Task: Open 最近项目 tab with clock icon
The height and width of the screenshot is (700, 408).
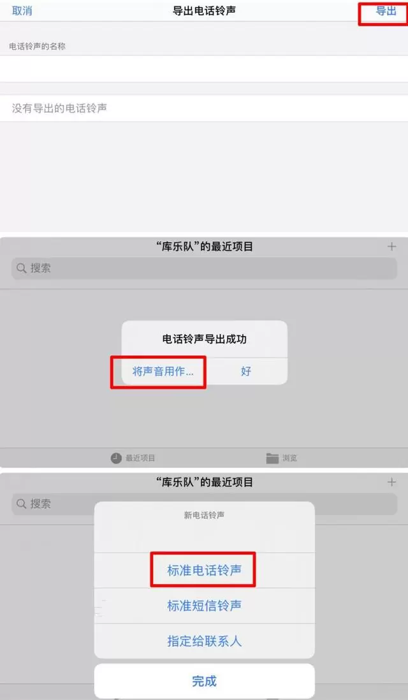Action: click(133, 458)
